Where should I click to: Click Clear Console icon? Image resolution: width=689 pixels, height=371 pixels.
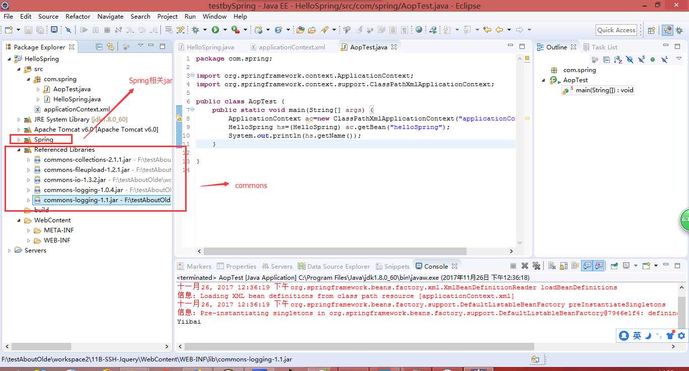point(552,266)
